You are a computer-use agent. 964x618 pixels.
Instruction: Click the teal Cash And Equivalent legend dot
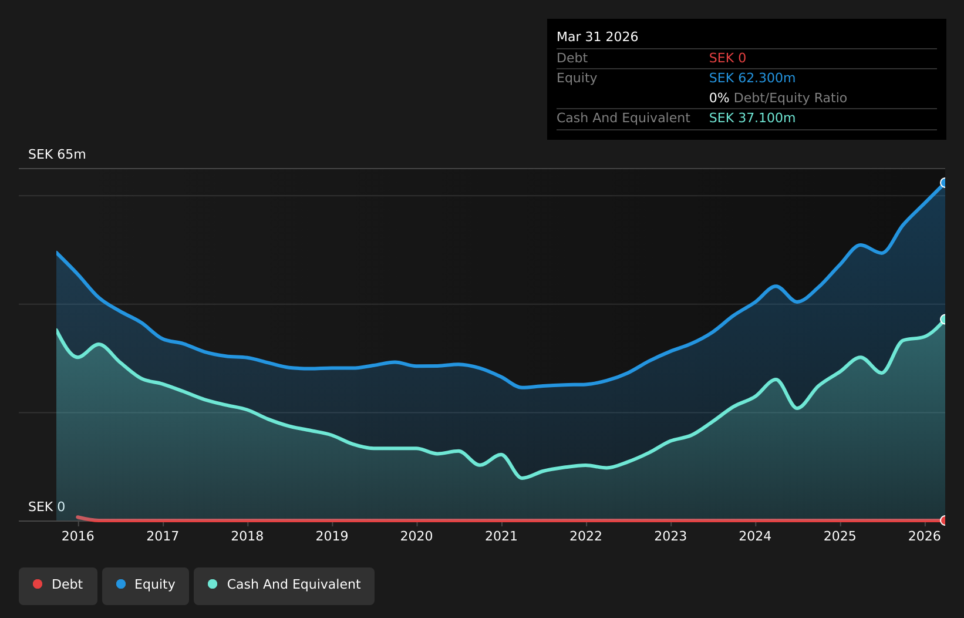[213, 584]
